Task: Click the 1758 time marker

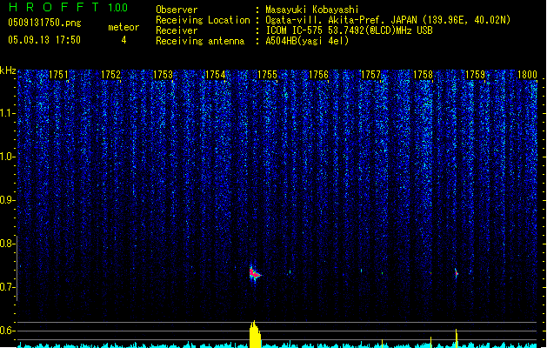Action: [x=423, y=75]
